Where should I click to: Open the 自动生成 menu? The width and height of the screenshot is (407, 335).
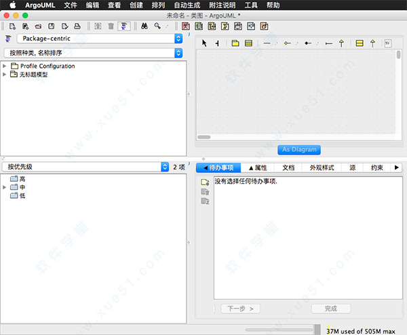coord(187,5)
